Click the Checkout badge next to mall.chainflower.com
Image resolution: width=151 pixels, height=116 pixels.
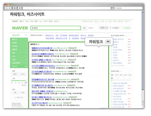72,72
